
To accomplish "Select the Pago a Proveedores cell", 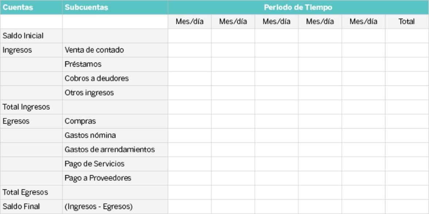I will pos(98,178).
